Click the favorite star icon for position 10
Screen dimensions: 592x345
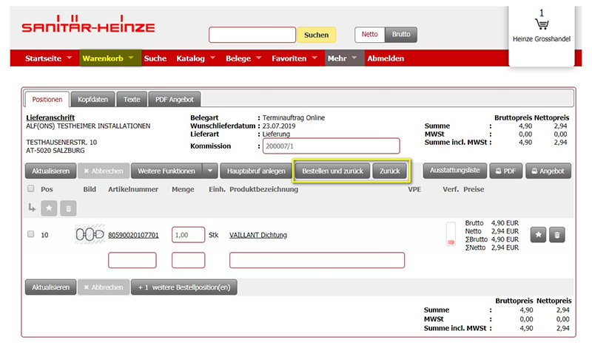(x=539, y=235)
